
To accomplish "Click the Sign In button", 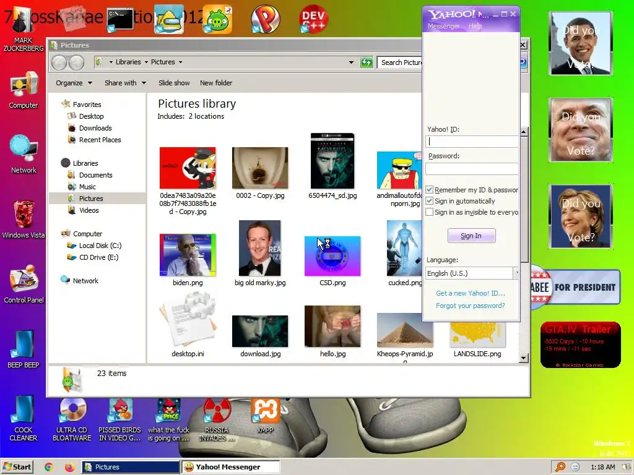I will click(471, 236).
